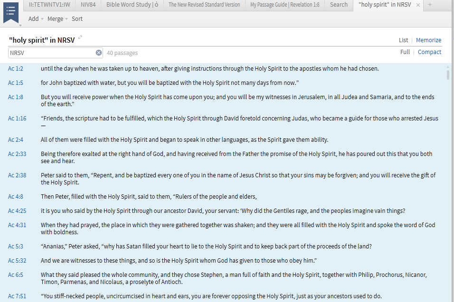
Task: Open the Ac 2:38 reference link
Action: (x=17, y=175)
